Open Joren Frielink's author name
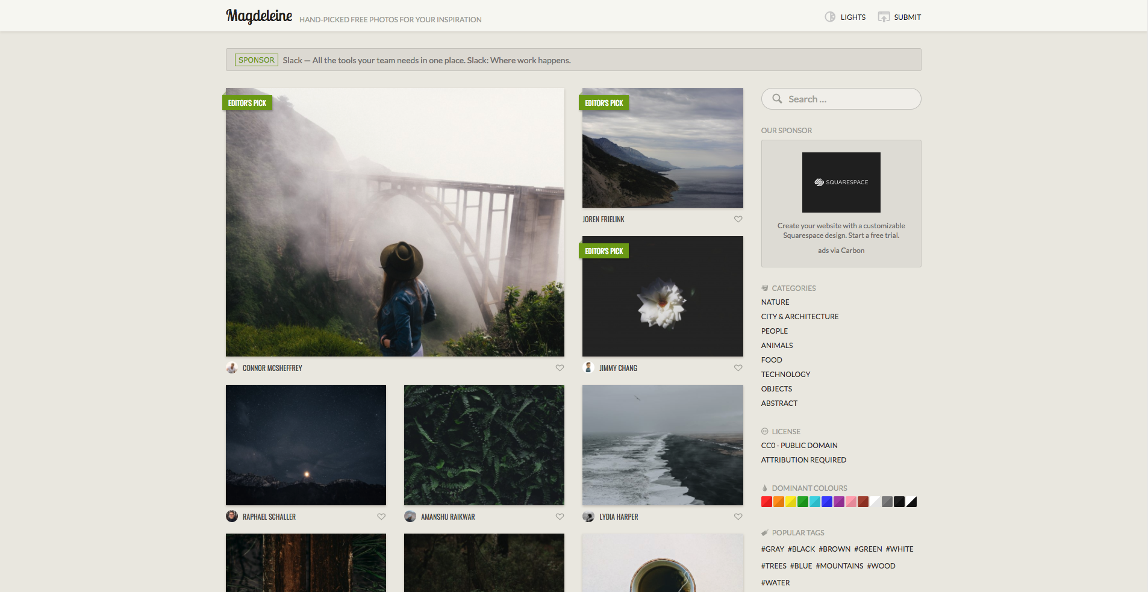 pyautogui.click(x=604, y=219)
